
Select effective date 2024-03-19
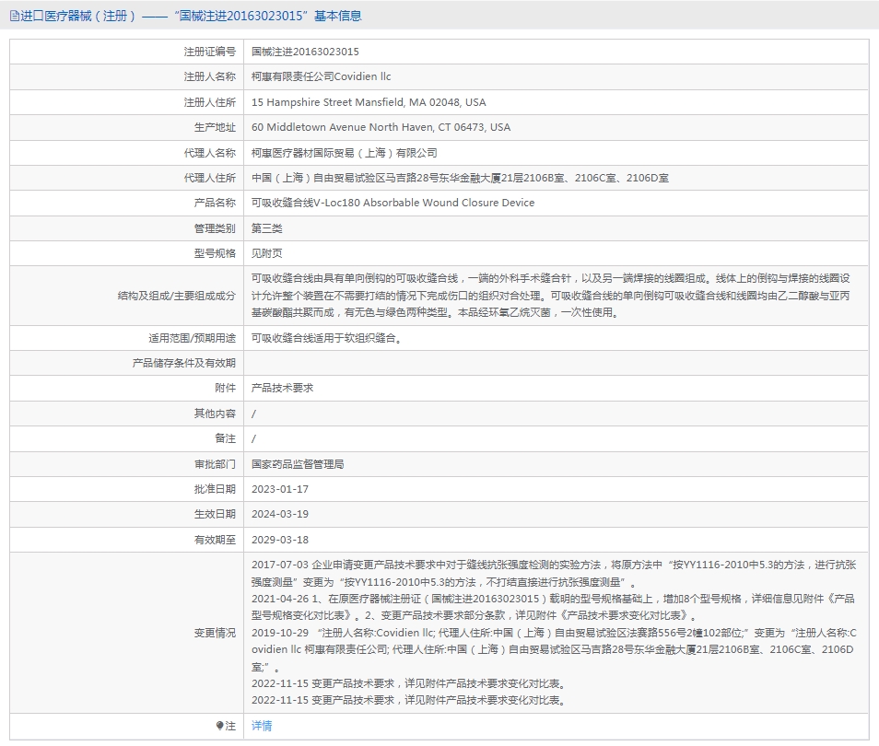point(280,514)
